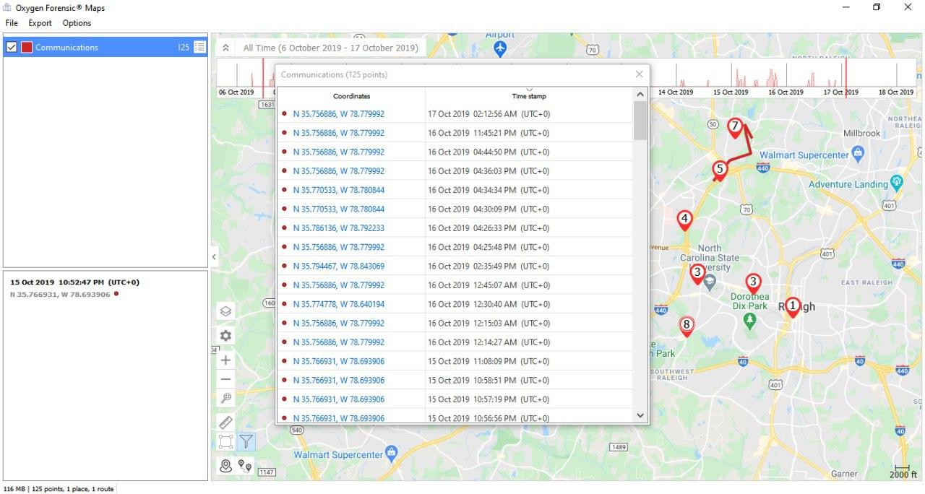Click map marker numbered 7
The width and height of the screenshot is (925, 494).
(x=734, y=127)
